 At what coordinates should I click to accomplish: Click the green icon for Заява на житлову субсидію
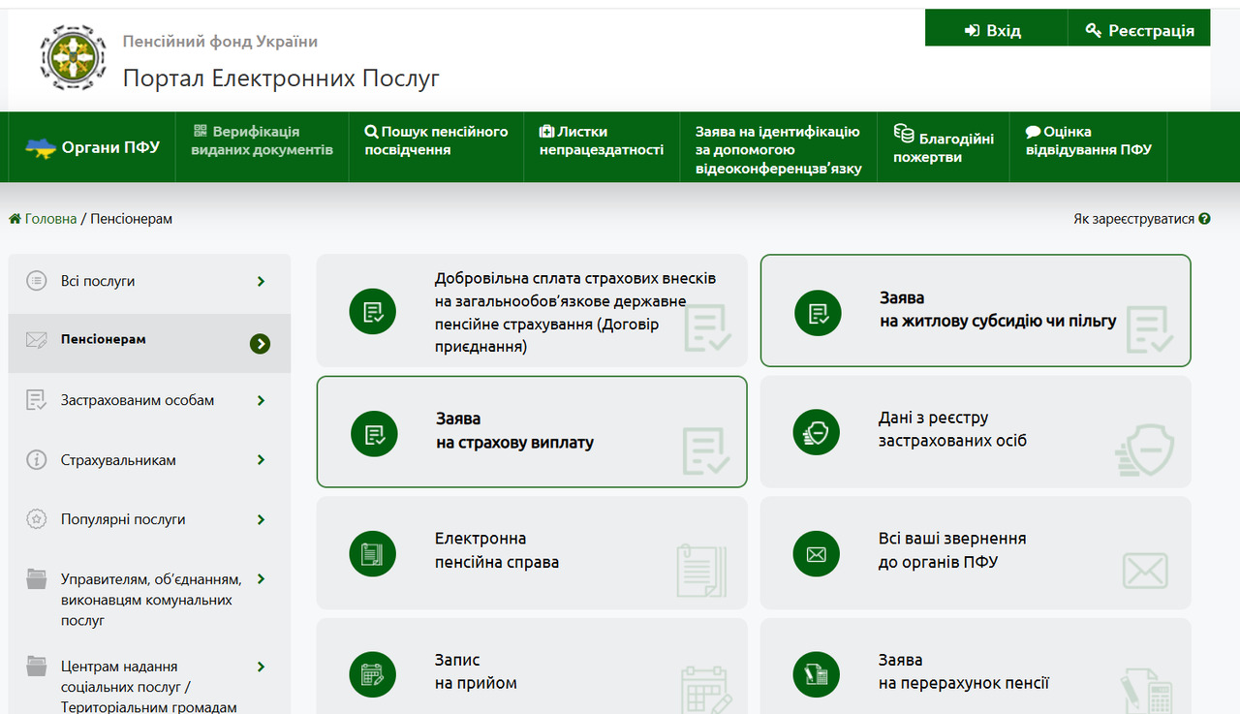click(x=818, y=312)
